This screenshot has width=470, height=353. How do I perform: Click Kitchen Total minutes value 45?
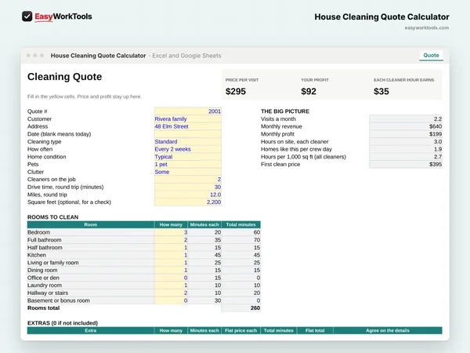point(241,255)
